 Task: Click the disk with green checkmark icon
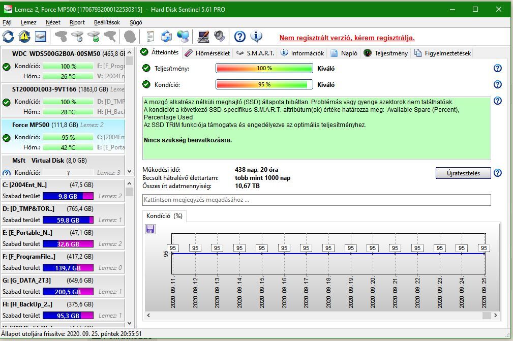point(94,36)
